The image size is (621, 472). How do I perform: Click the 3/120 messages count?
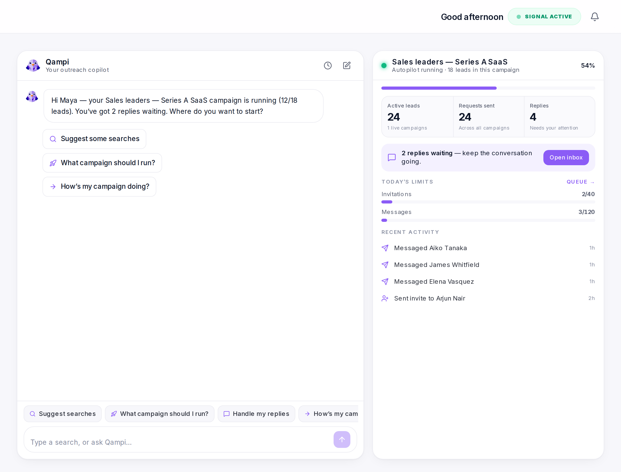(x=586, y=212)
